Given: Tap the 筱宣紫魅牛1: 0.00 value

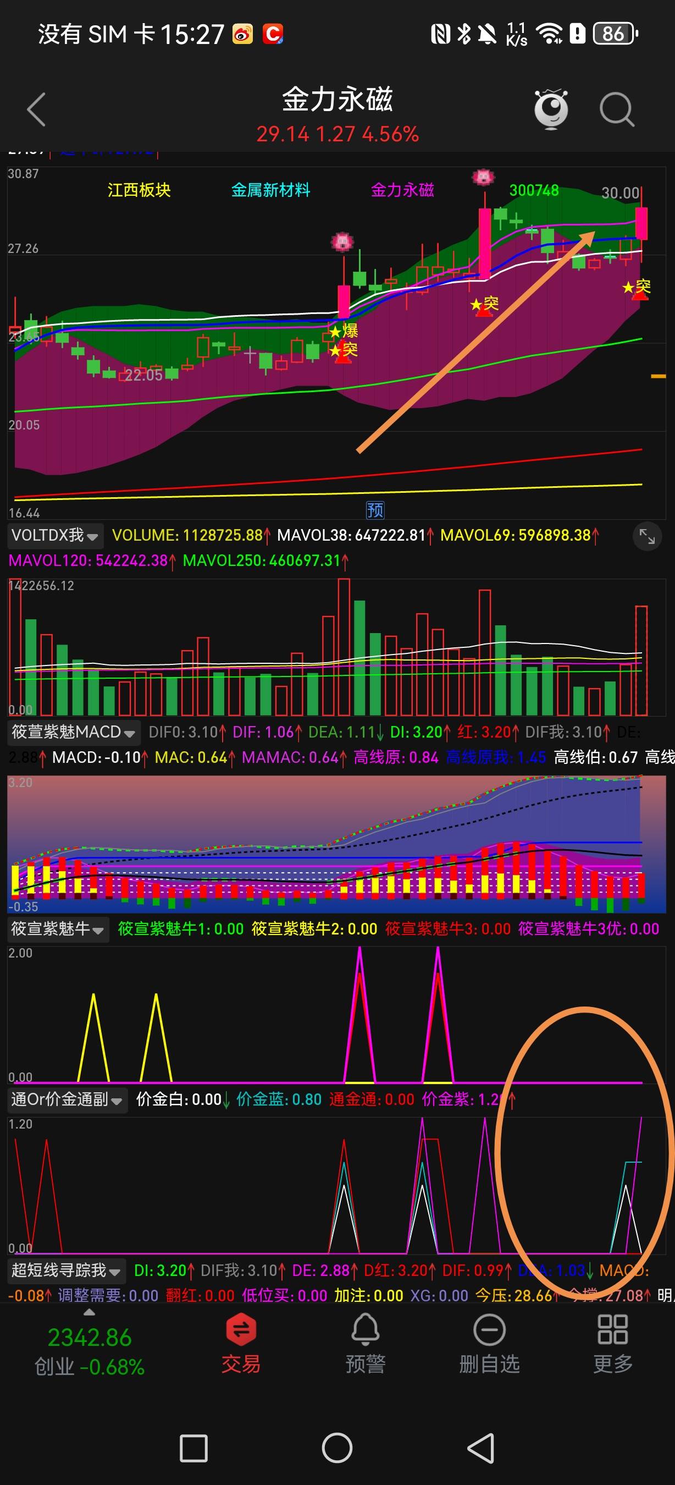Looking at the screenshot, I should [x=181, y=929].
